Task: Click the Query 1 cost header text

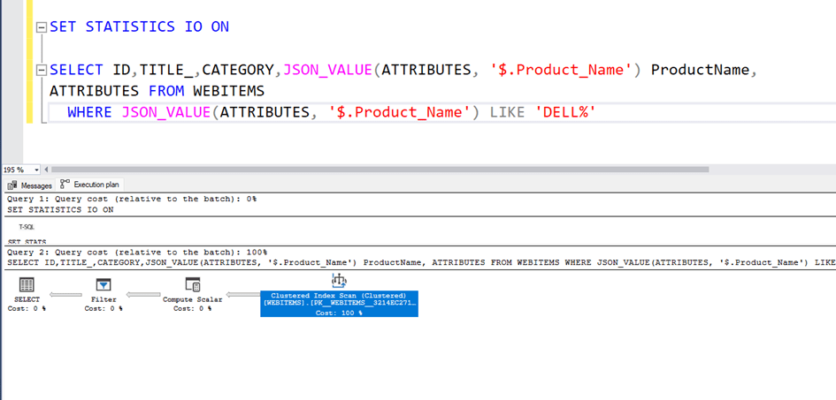Action: [132, 200]
